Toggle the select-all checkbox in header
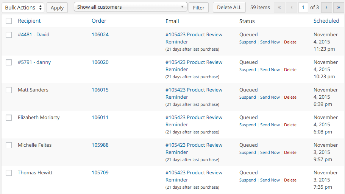345x194 pixels. [9, 21]
